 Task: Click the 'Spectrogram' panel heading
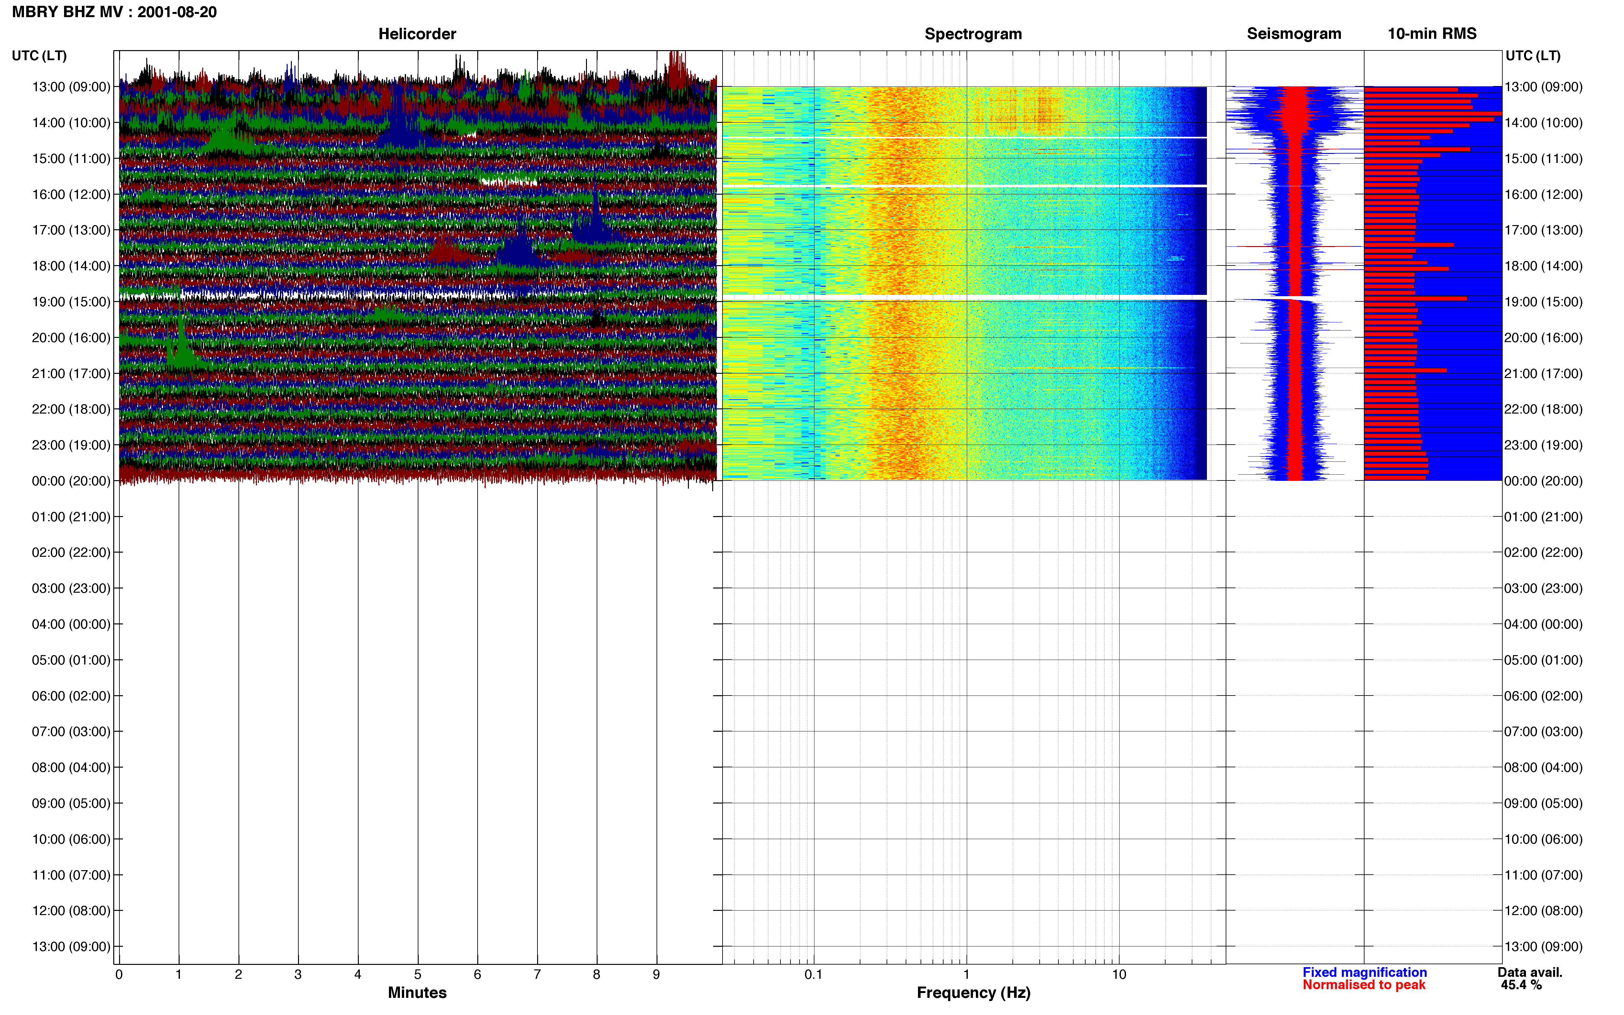pyautogui.click(x=973, y=34)
